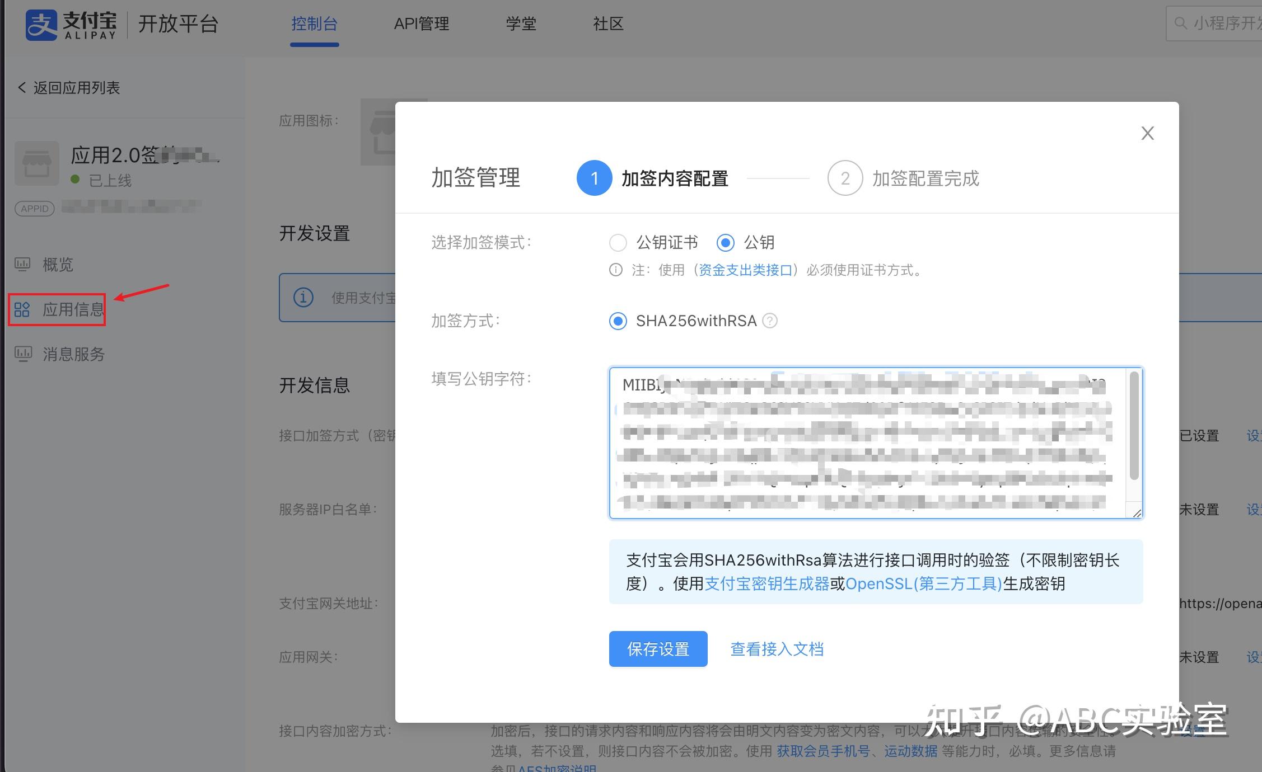The image size is (1262, 772).
Task: Click the Alipay 支付宝 logo
Action: 71,25
